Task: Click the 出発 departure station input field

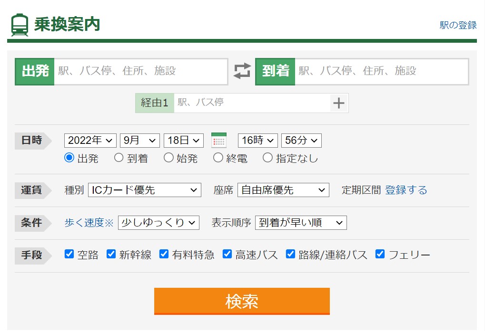Action: tap(140, 71)
